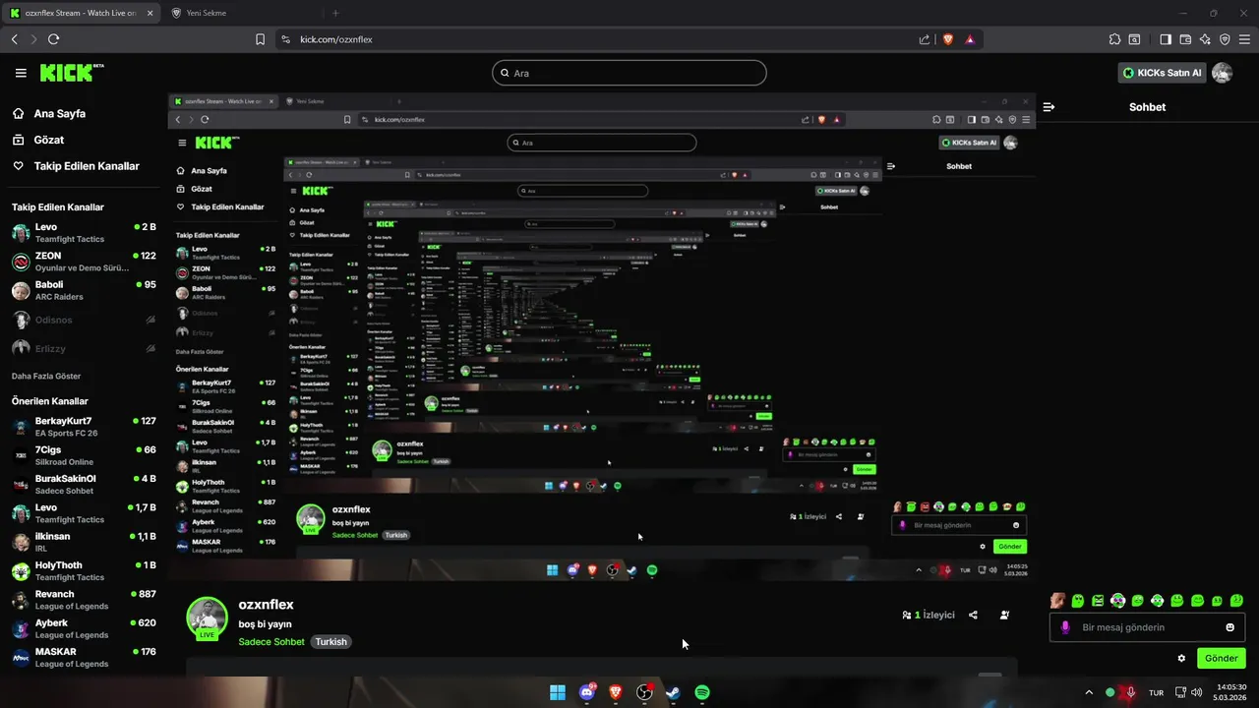Open the chat settings gear

(x=1181, y=658)
